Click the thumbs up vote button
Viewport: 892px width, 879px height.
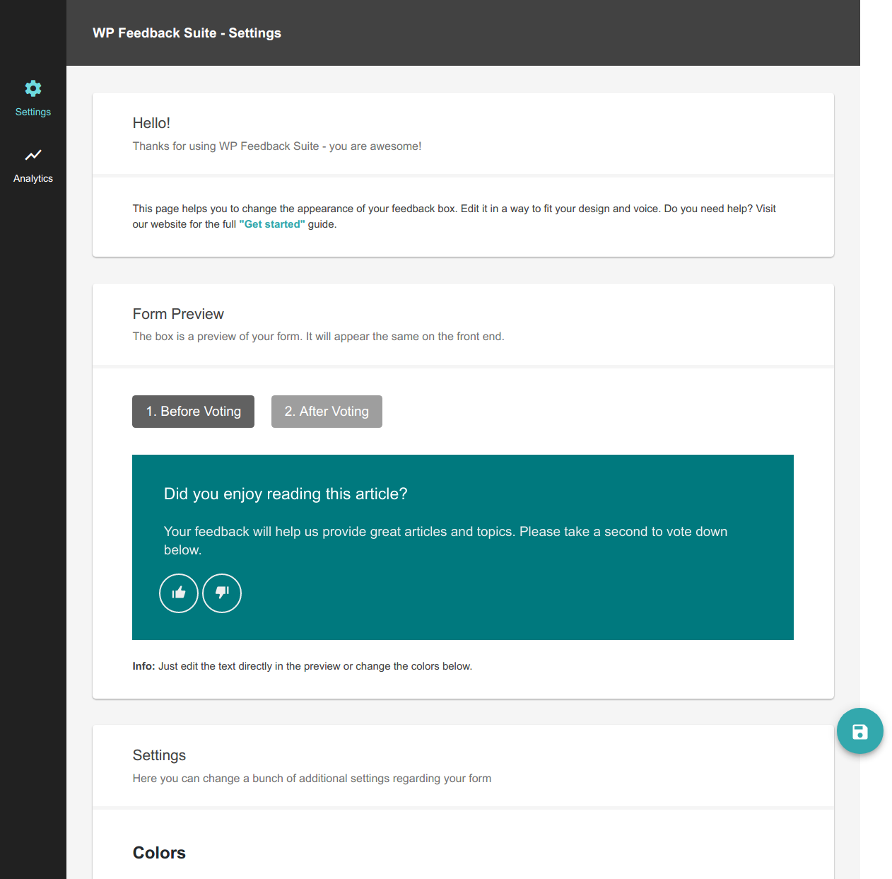[x=179, y=593]
